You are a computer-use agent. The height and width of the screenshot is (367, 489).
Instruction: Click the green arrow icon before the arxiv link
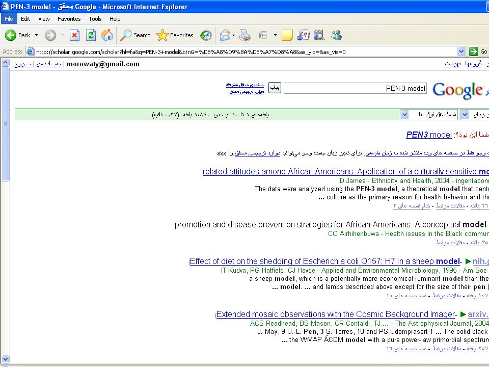point(463,314)
